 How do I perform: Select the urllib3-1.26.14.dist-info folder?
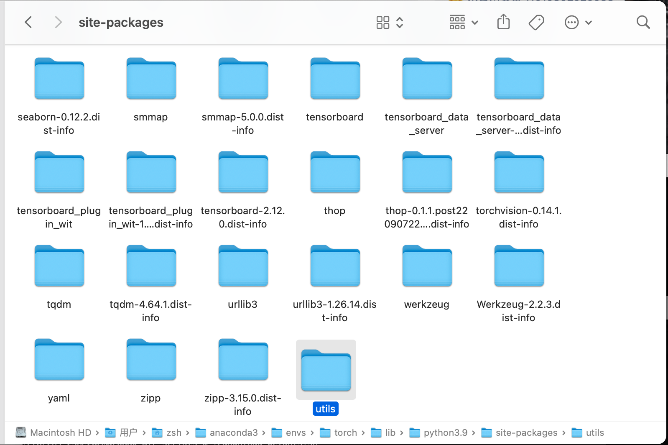(x=335, y=266)
